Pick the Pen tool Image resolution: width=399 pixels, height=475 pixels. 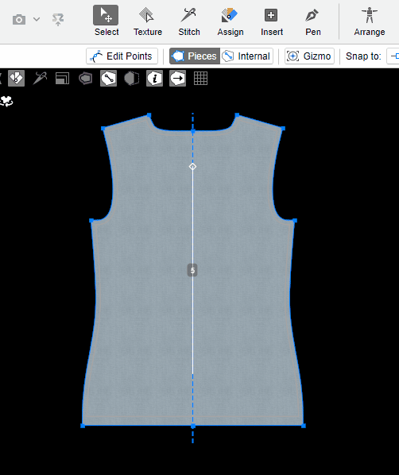(312, 21)
